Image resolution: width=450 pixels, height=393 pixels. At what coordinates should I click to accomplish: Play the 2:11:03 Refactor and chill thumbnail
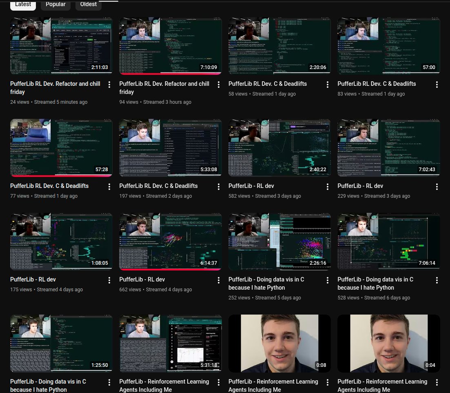click(x=61, y=46)
